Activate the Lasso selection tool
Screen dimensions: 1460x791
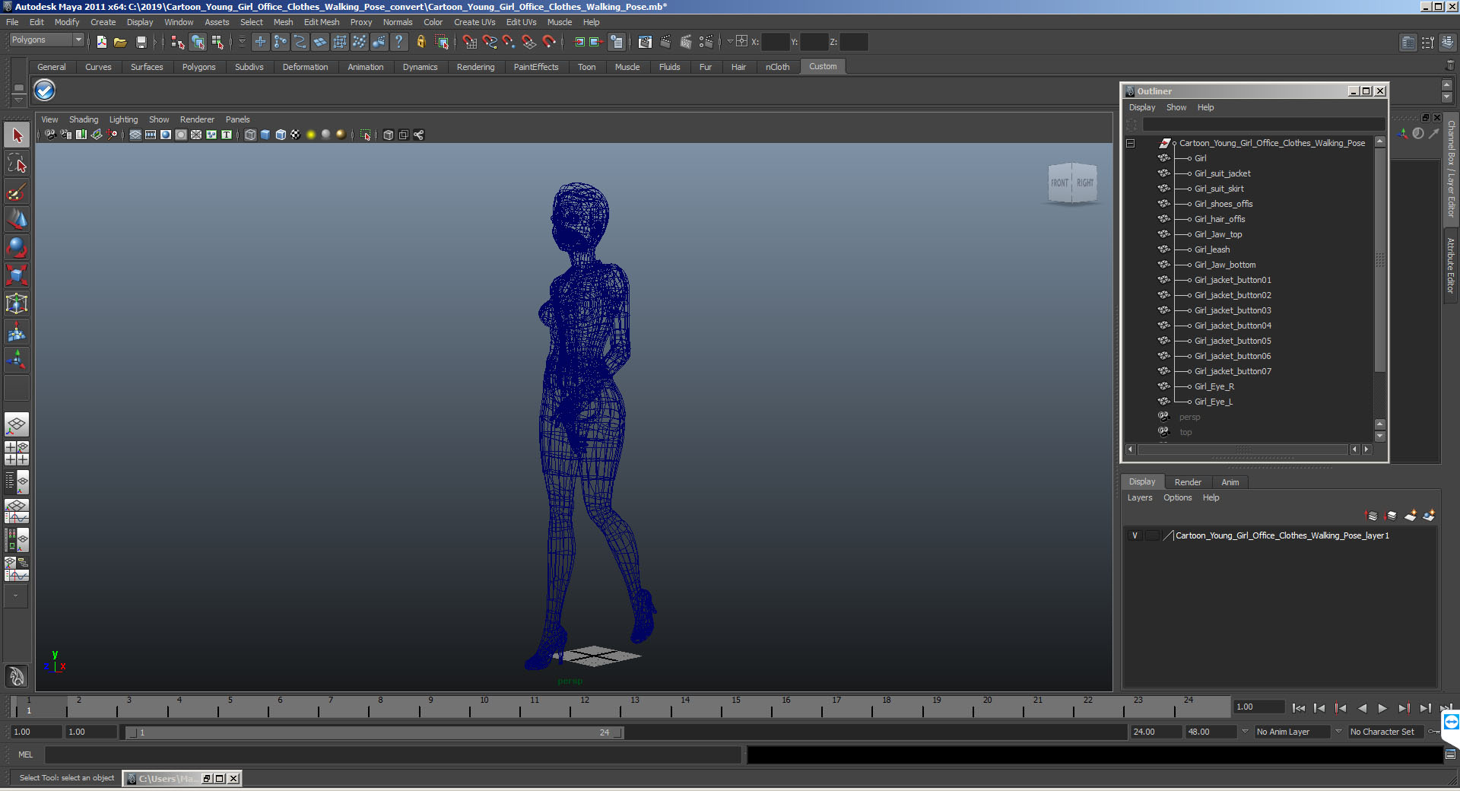[x=17, y=164]
